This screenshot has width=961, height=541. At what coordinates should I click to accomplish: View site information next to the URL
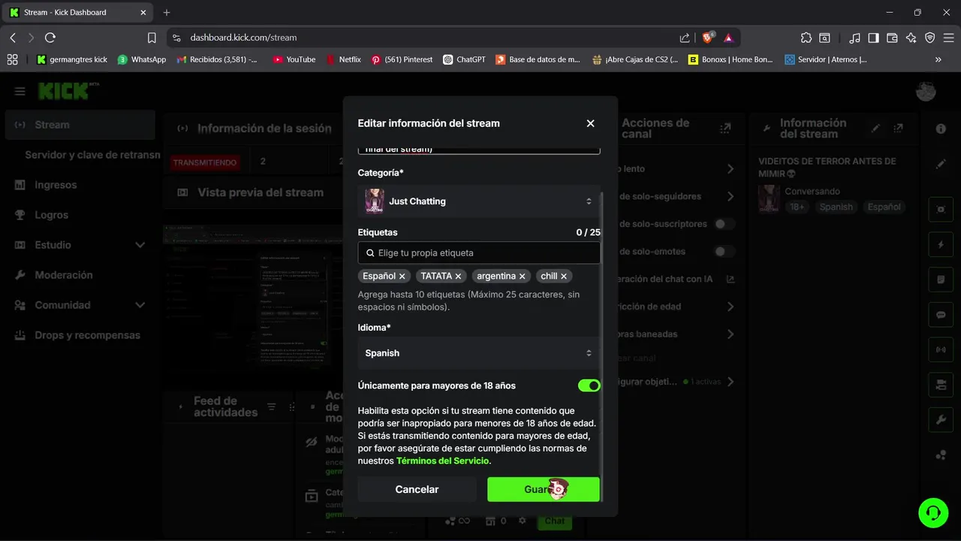tap(176, 38)
